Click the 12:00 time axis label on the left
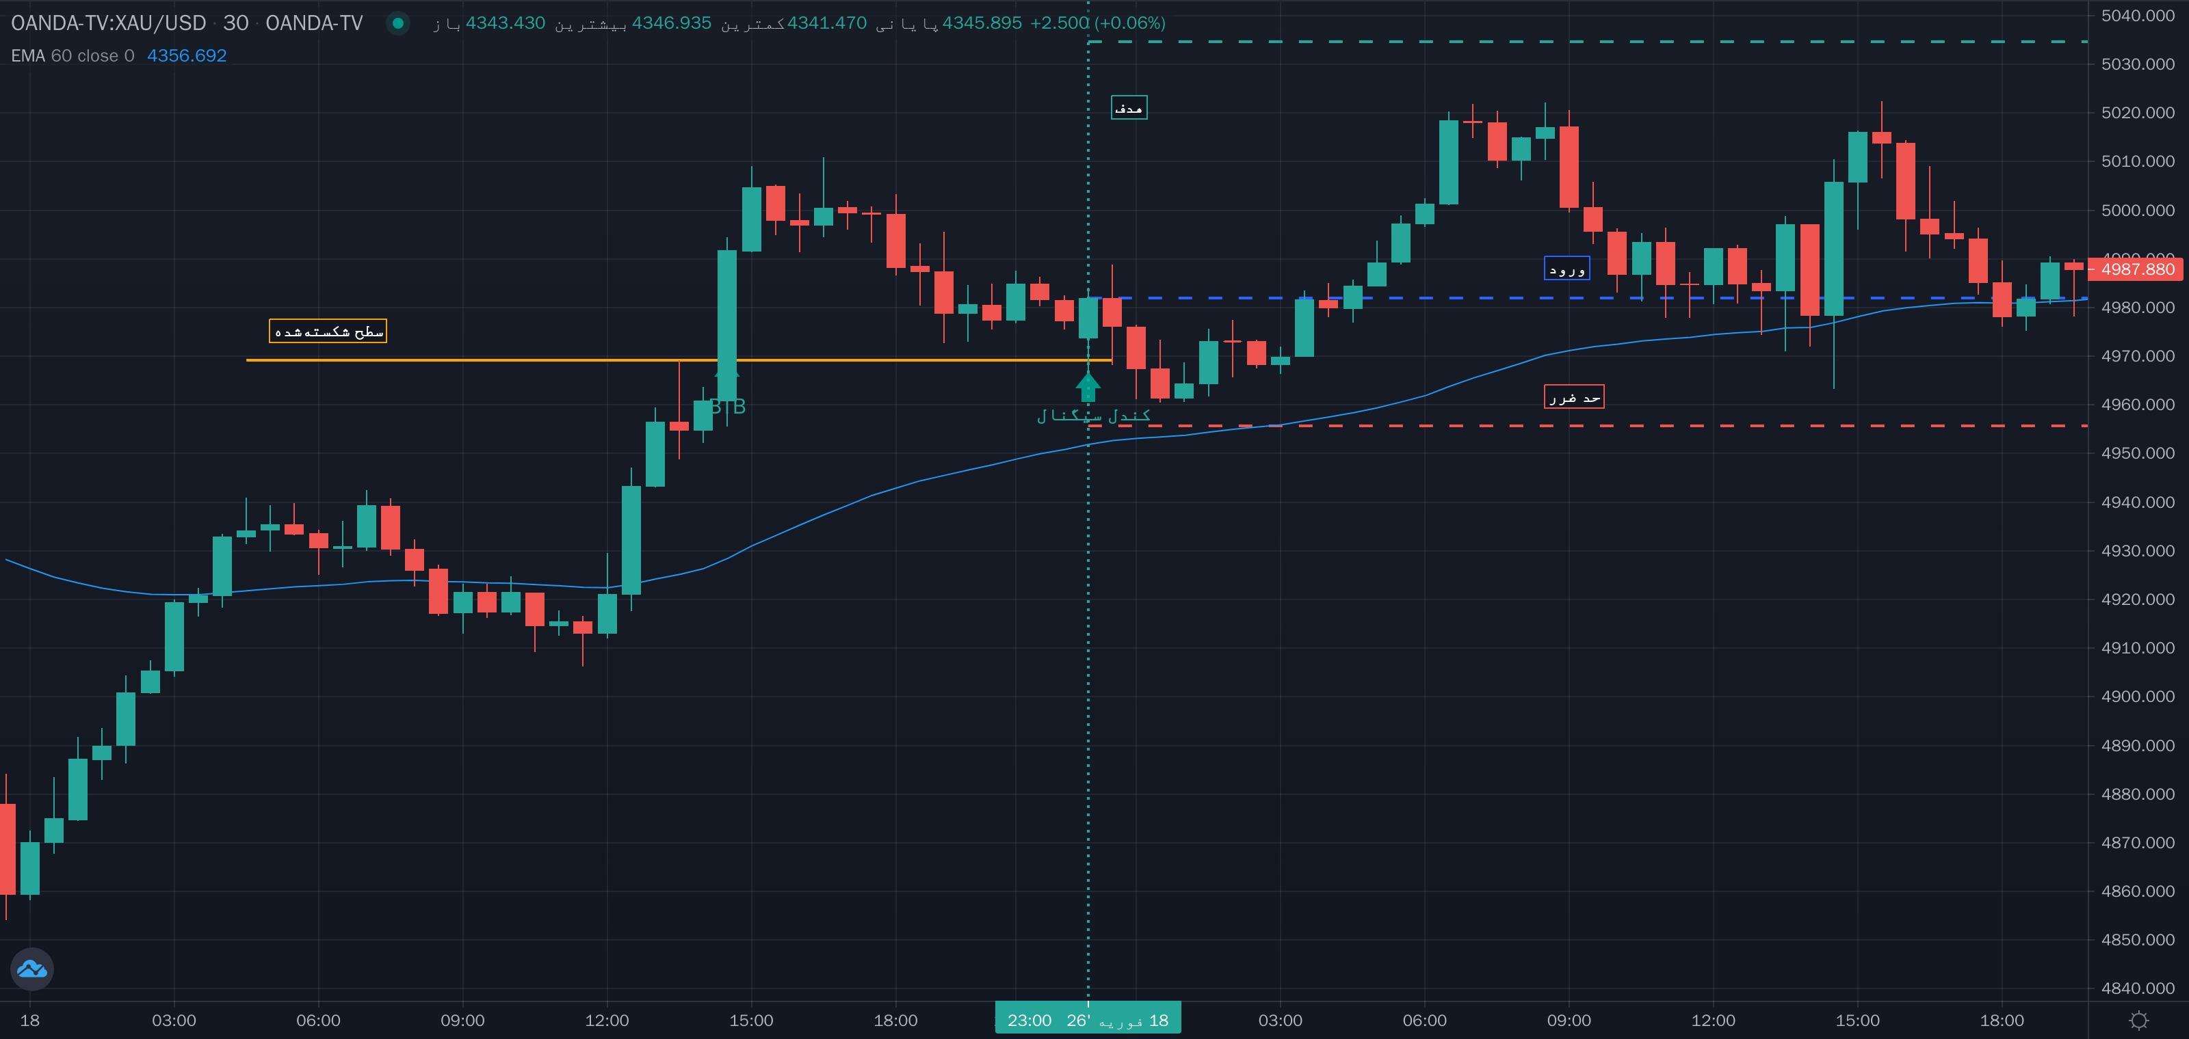The image size is (2189, 1039). tap(607, 1021)
